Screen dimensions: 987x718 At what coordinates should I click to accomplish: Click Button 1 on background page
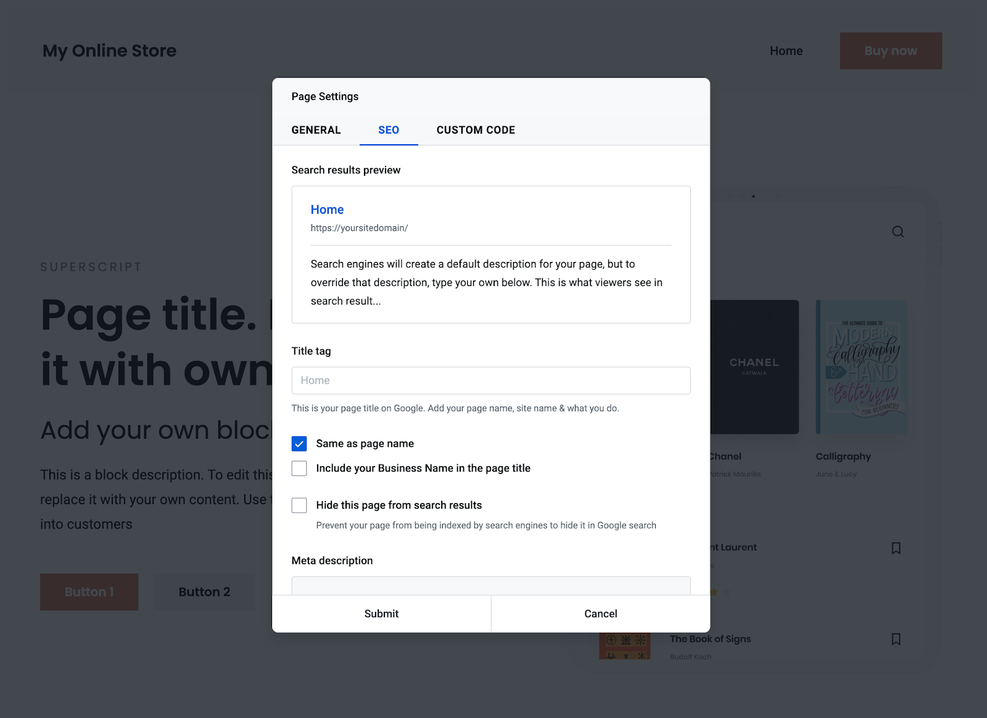click(x=89, y=592)
